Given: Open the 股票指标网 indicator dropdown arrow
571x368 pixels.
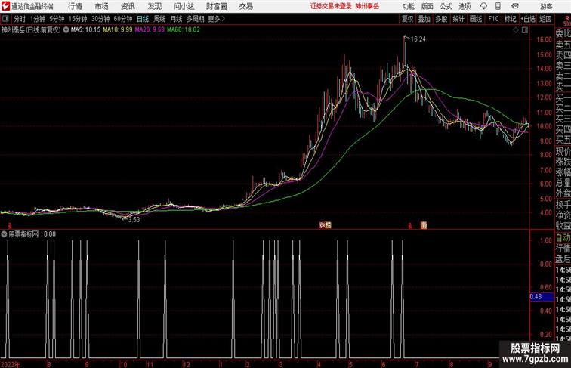Looking at the screenshot, I should coord(4,234).
